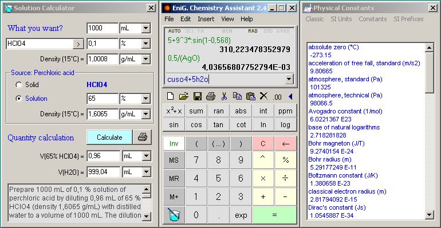This screenshot has height=228, width=441.
Task: Select the Solid source radio button
Action: tap(19, 85)
